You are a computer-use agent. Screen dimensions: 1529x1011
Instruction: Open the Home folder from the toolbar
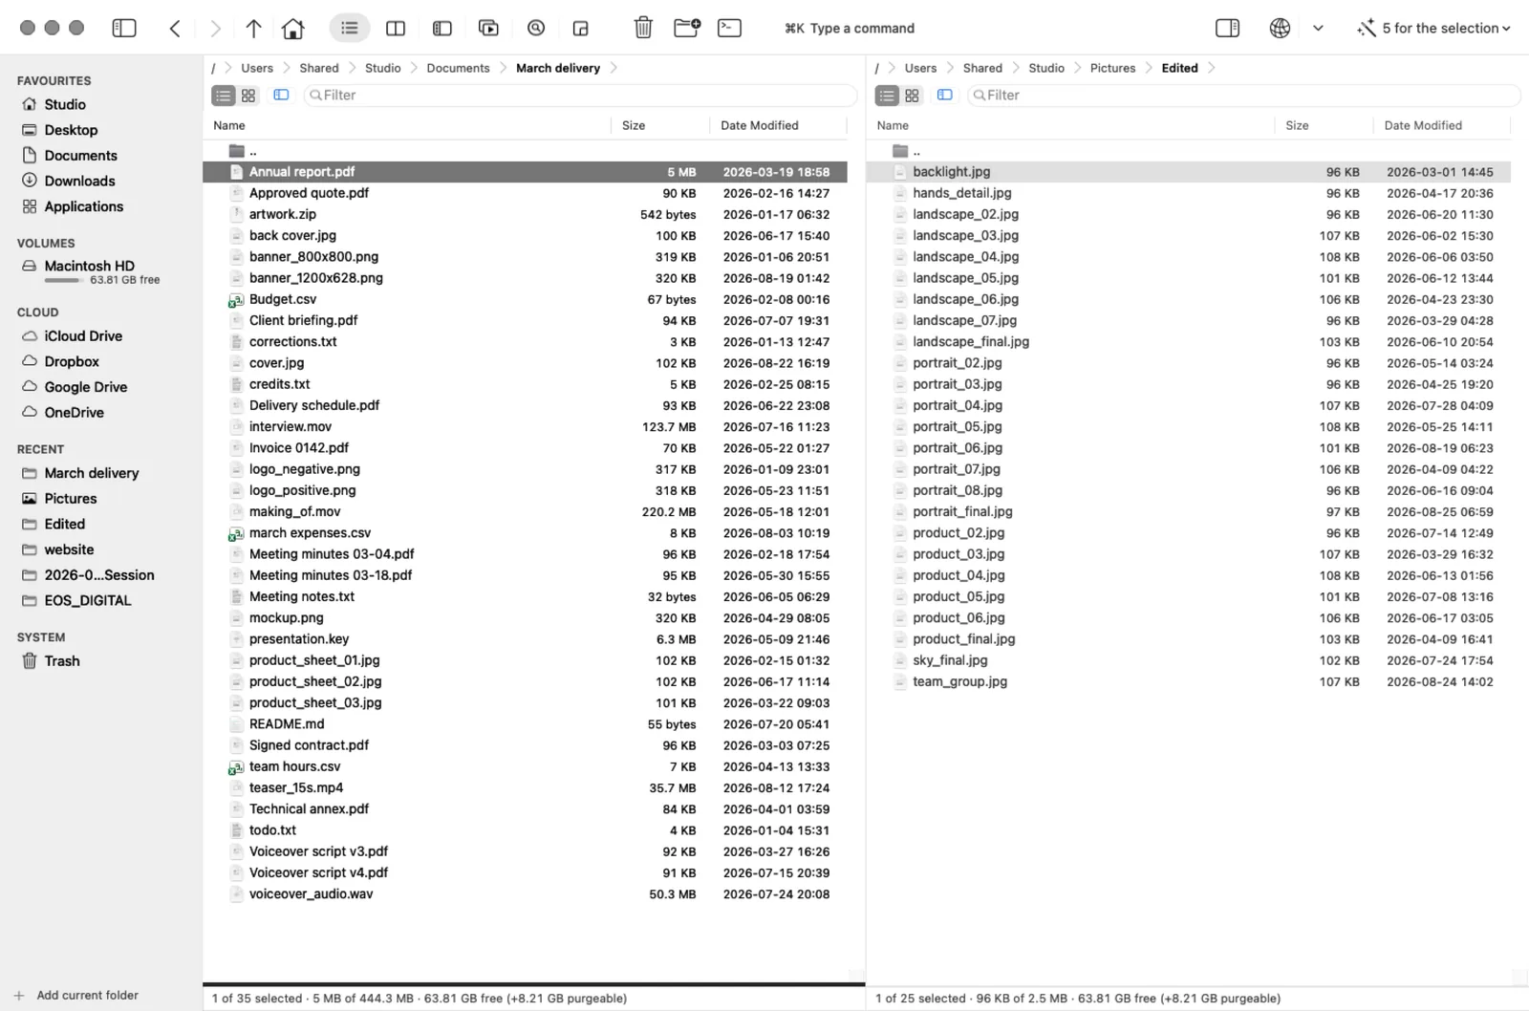[293, 29]
